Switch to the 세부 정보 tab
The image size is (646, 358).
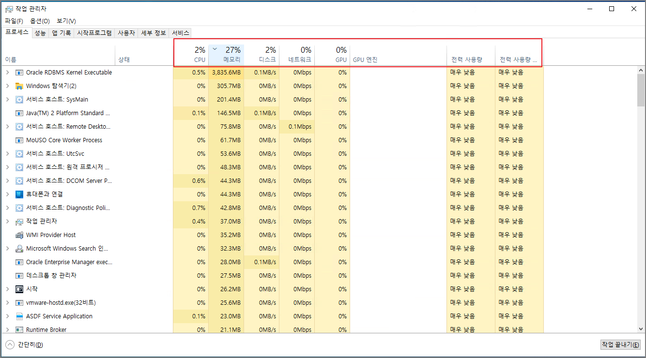tap(154, 33)
